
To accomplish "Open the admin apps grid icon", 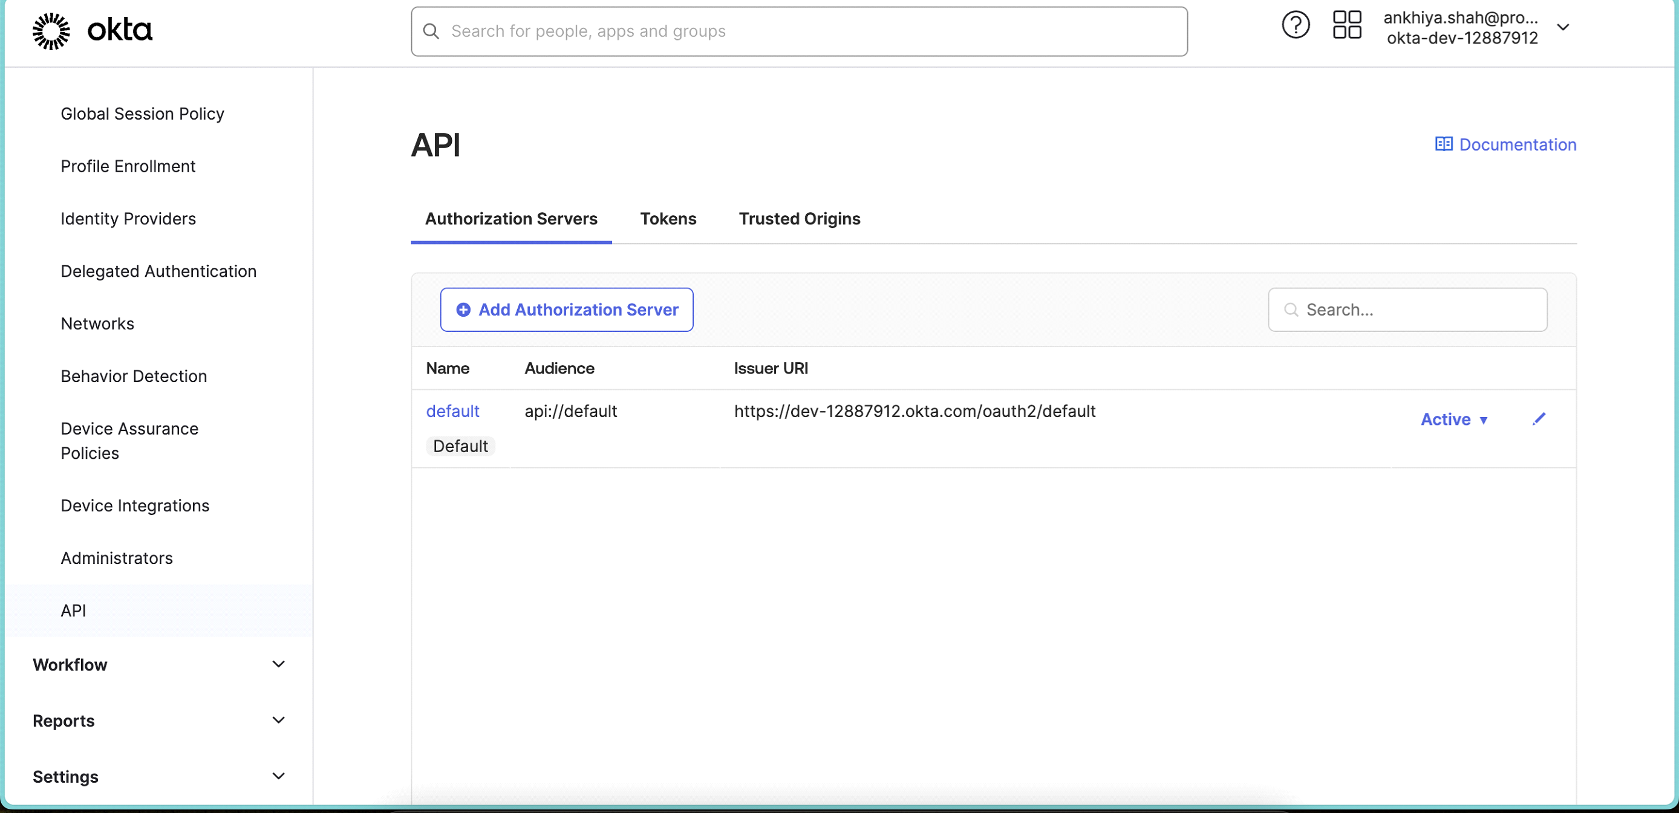I will point(1346,25).
